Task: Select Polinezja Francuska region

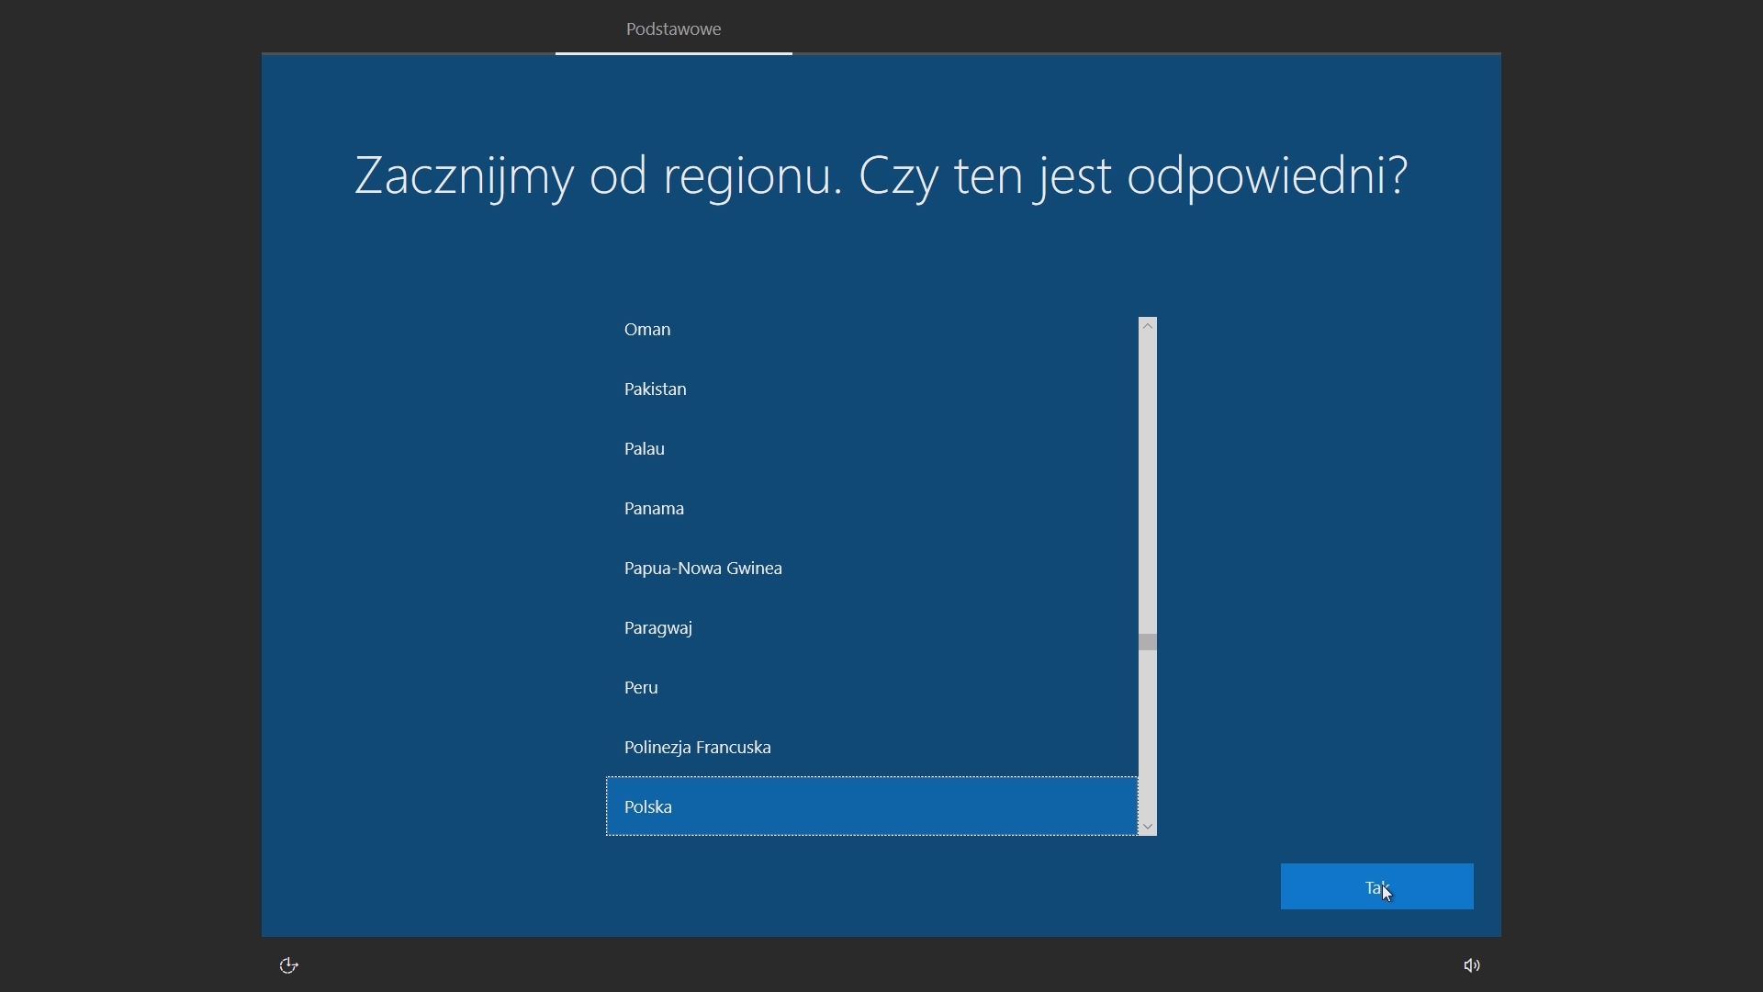Action: [871, 747]
